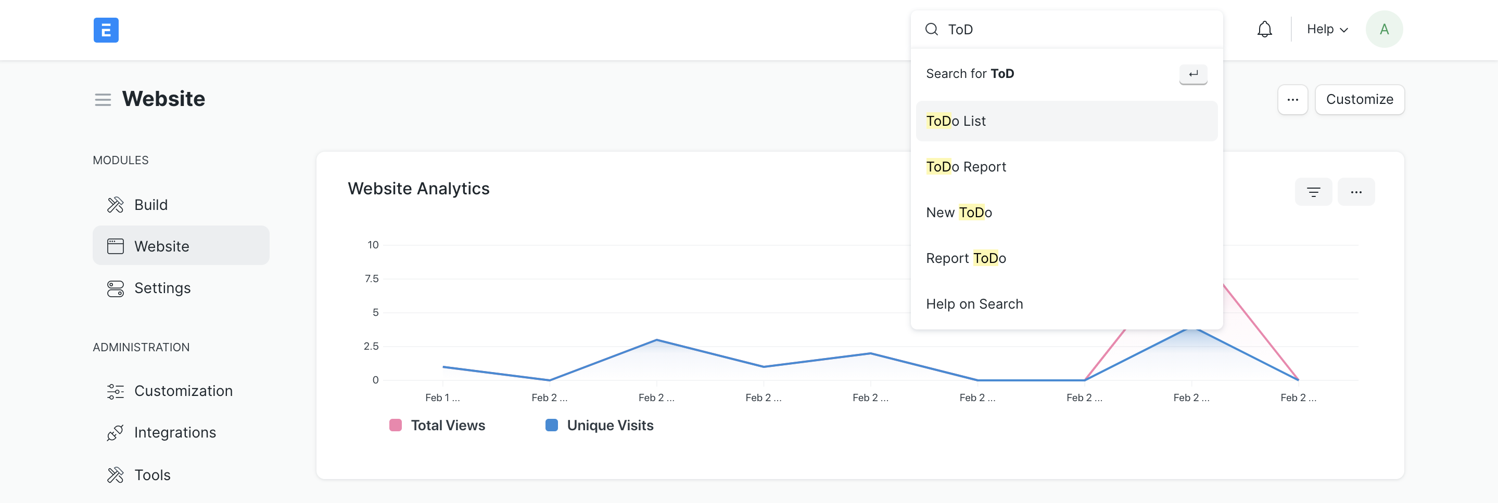Click the blue ERPNext home logo

tap(106, 30)
